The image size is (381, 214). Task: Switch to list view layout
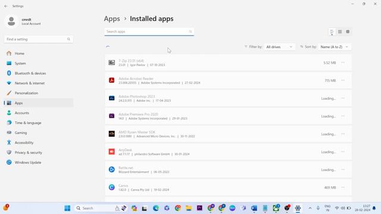point(332,32)
